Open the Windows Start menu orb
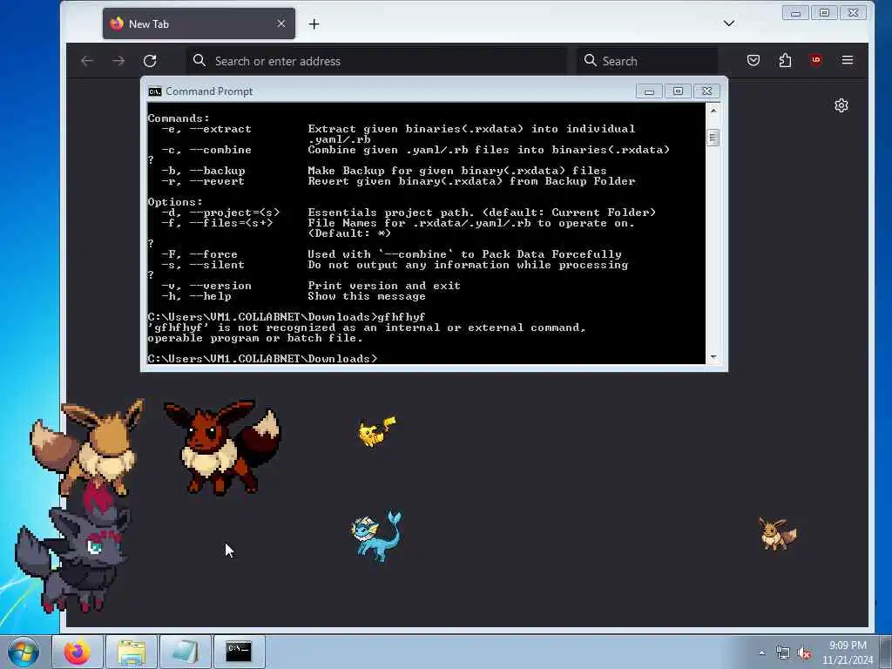 24,652
